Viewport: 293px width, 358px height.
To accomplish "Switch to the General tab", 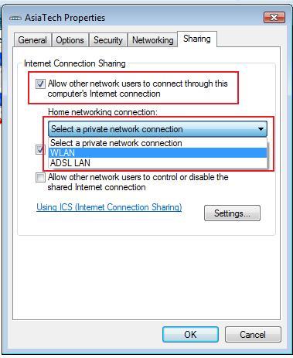I will coord(32,40).
